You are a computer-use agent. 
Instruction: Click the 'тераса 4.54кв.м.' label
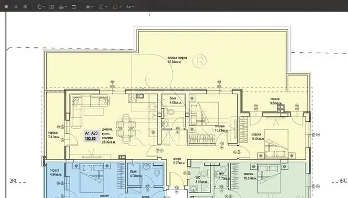(x=55, y=172)
